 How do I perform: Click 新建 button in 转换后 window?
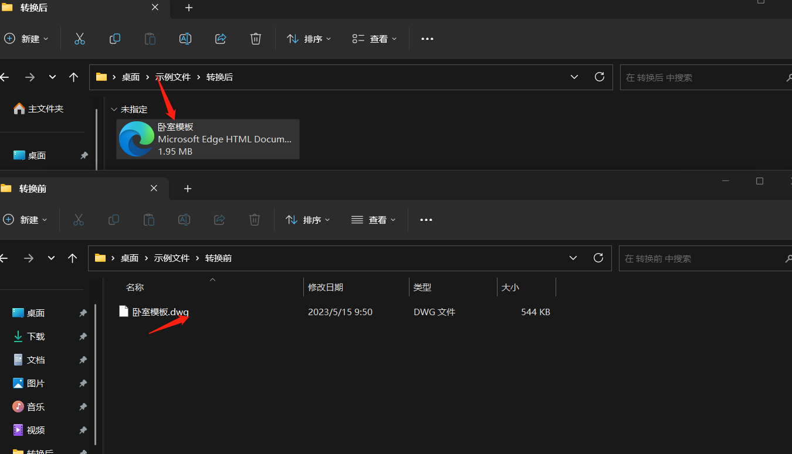tap(27, 39)
